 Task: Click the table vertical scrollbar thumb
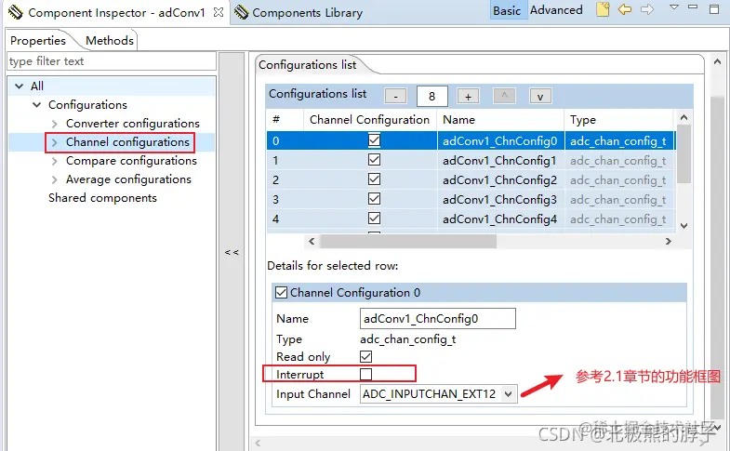[684, 153]
